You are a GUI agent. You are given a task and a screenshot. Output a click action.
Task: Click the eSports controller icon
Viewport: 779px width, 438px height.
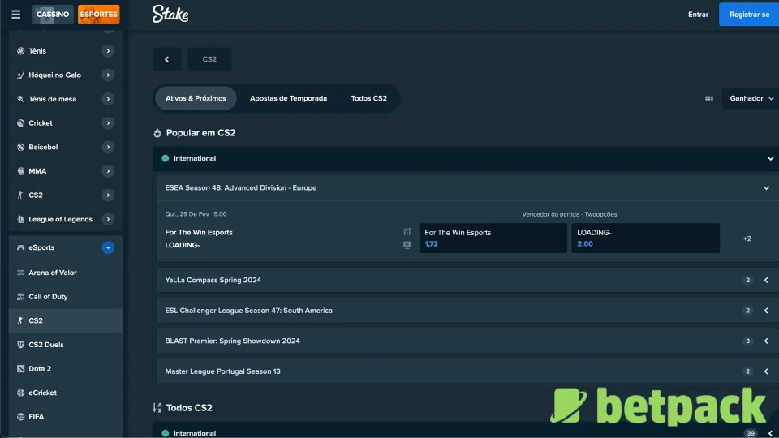[x=20, y=247]
